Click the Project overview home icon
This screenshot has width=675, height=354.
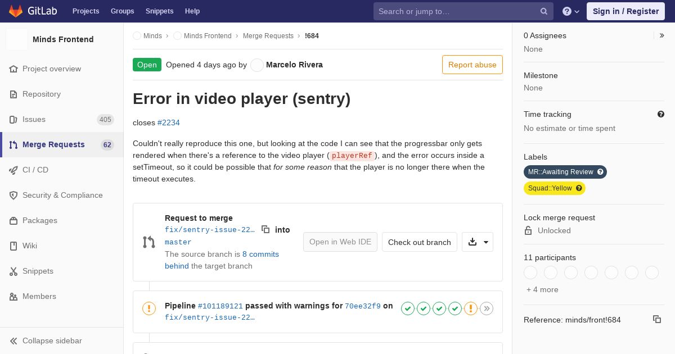point(13,69)
